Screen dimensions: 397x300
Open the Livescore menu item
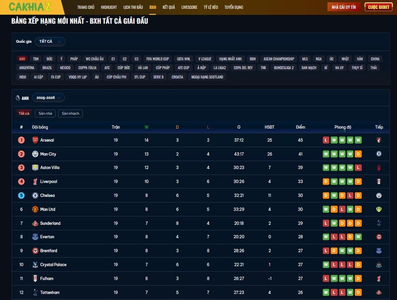click(x=189, y=7)
